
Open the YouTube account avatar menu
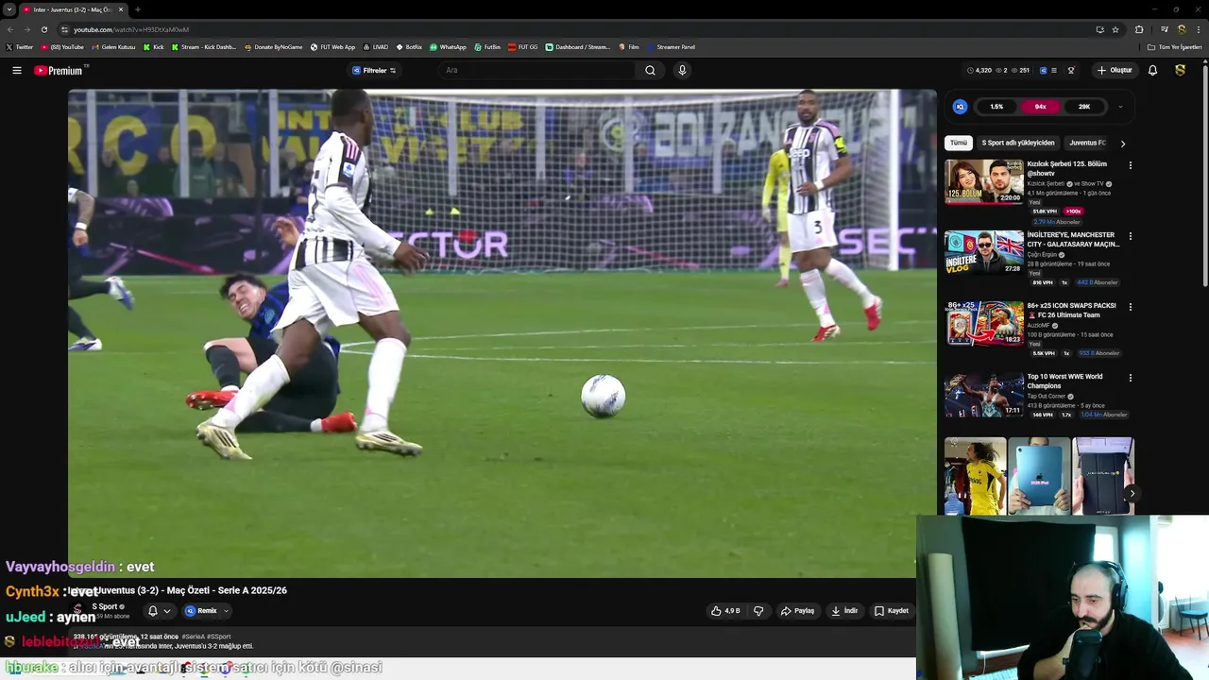[x=1180, y=70]
